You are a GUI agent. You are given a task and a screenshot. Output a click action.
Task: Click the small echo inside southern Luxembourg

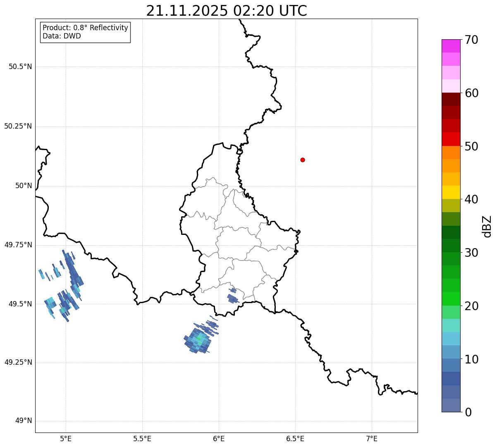tap(233, 296)
